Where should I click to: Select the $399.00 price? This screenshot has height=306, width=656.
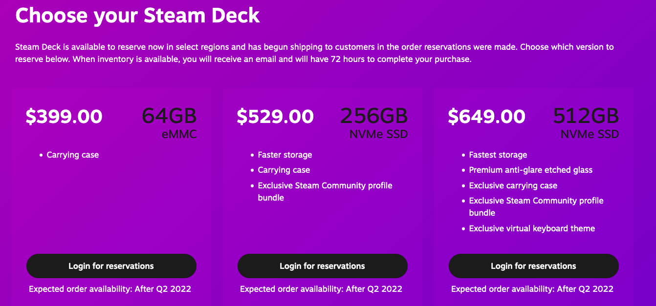64,117
